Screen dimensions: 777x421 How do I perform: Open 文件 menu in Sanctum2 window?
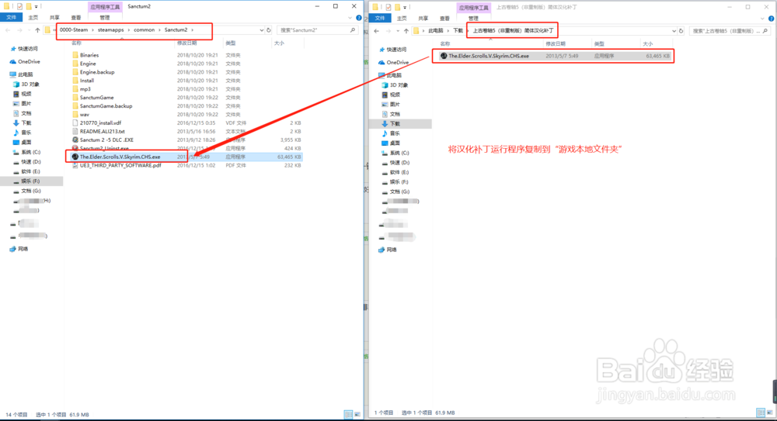click(x=11, y=18)
